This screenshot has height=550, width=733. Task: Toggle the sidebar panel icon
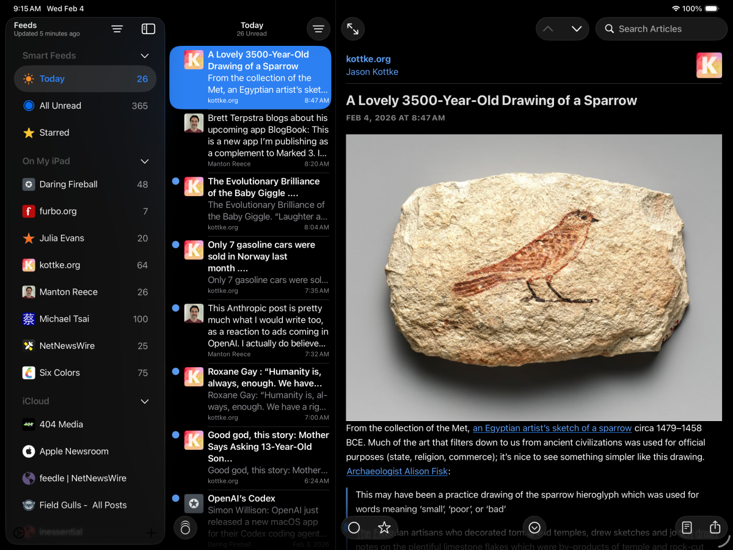148,29
